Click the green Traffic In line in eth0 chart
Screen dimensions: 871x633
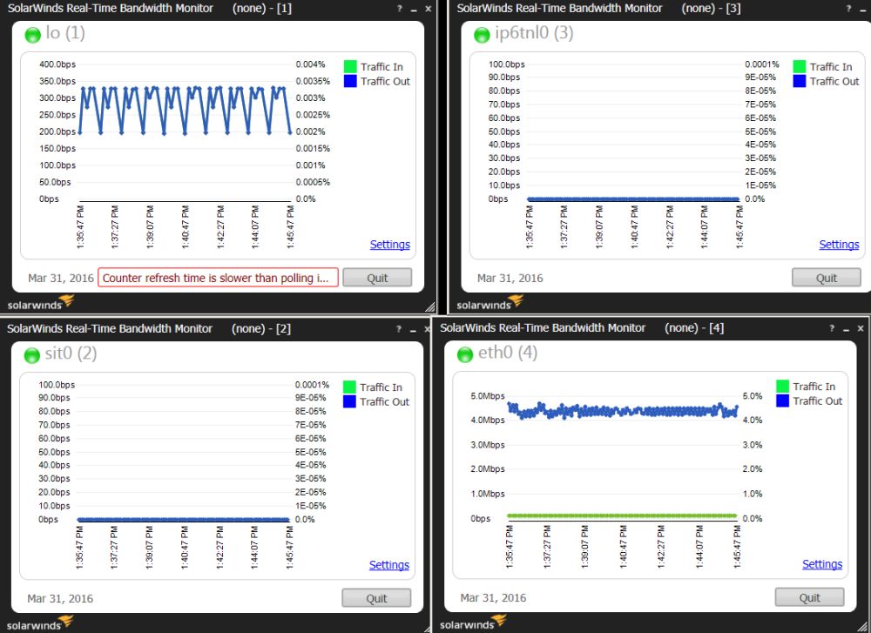(x=622, y=515)
